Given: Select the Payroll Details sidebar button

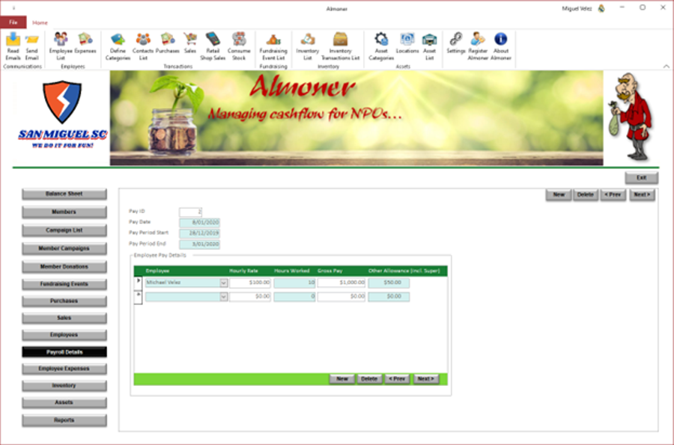Looking at the screenshot, I should click(x=64, y=352).
